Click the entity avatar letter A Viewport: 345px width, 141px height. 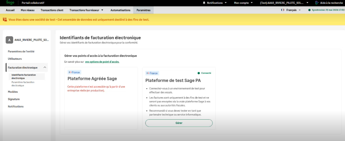point(9,40)
